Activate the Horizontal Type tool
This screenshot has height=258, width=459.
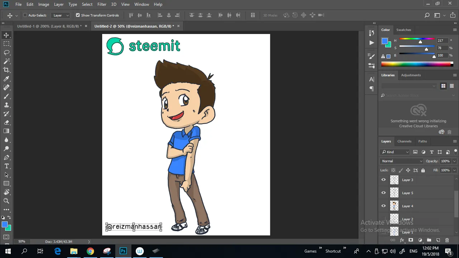tap(6, 166)
